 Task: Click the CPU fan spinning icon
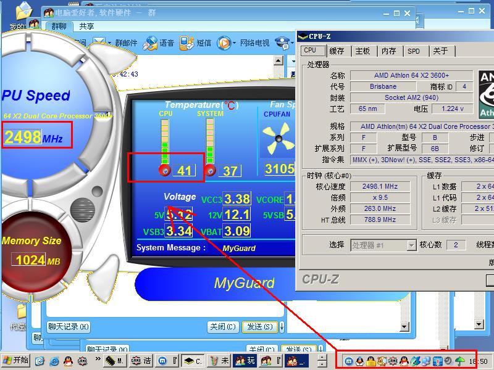278,138
